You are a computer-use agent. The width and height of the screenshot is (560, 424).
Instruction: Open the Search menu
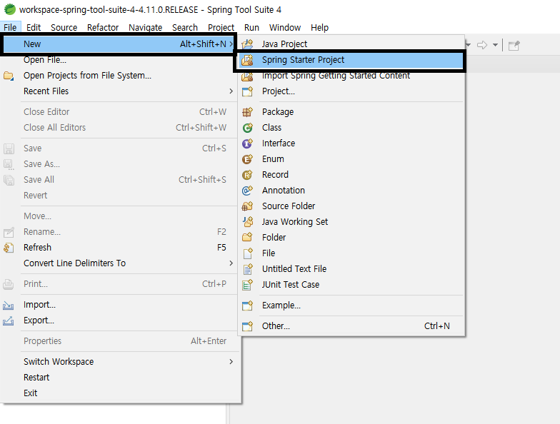pyautogui.click(x=184, y=27)
